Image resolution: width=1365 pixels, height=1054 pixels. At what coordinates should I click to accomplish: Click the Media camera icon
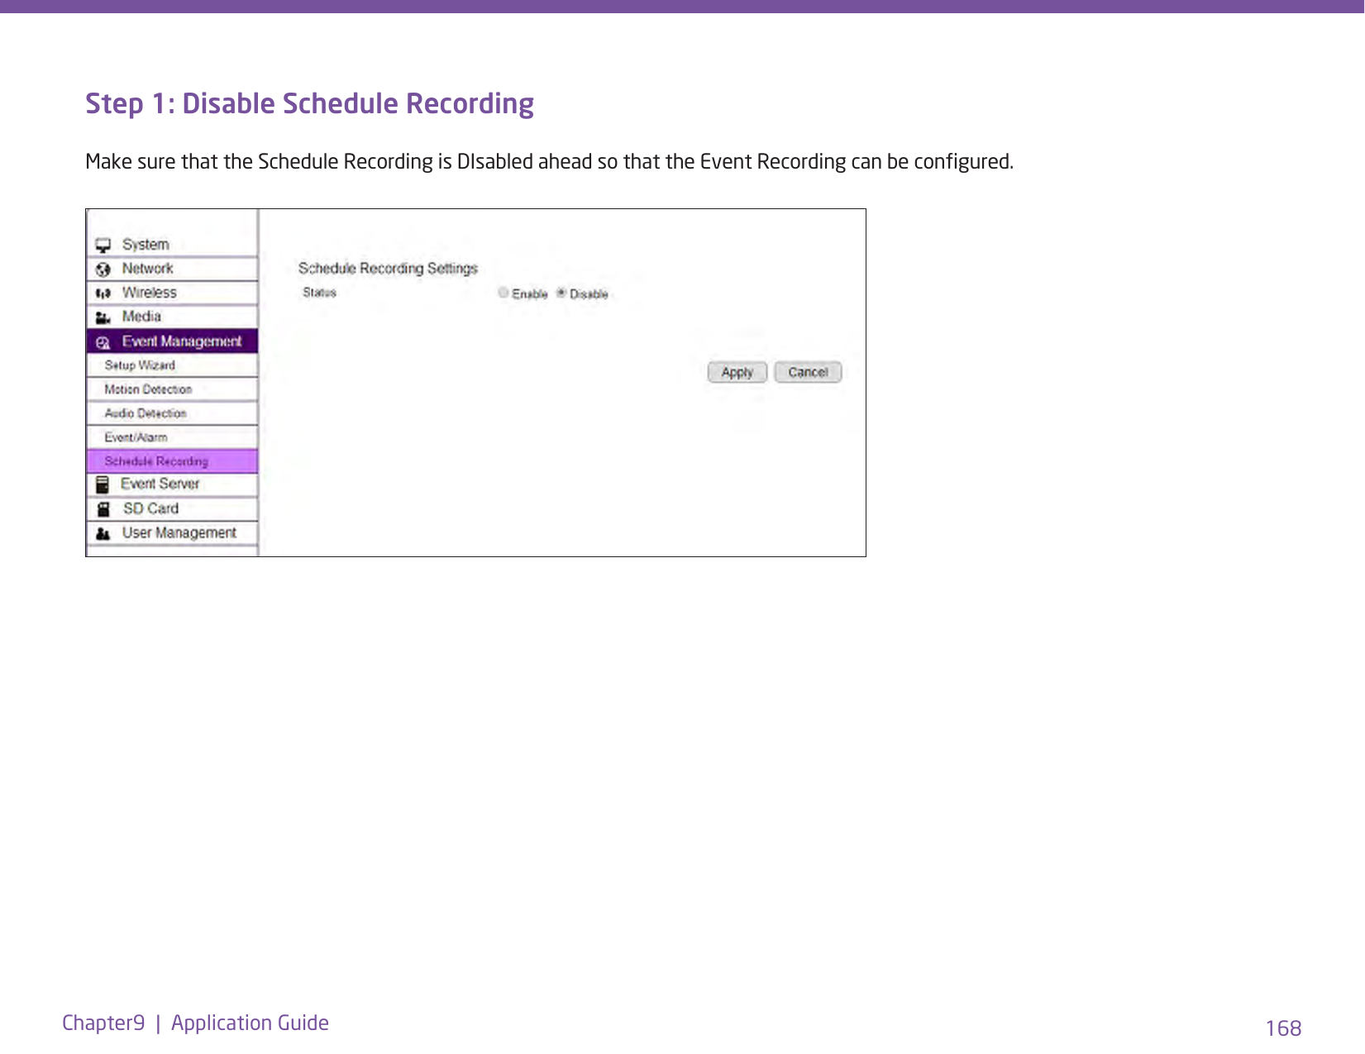(x=103, y=317)
